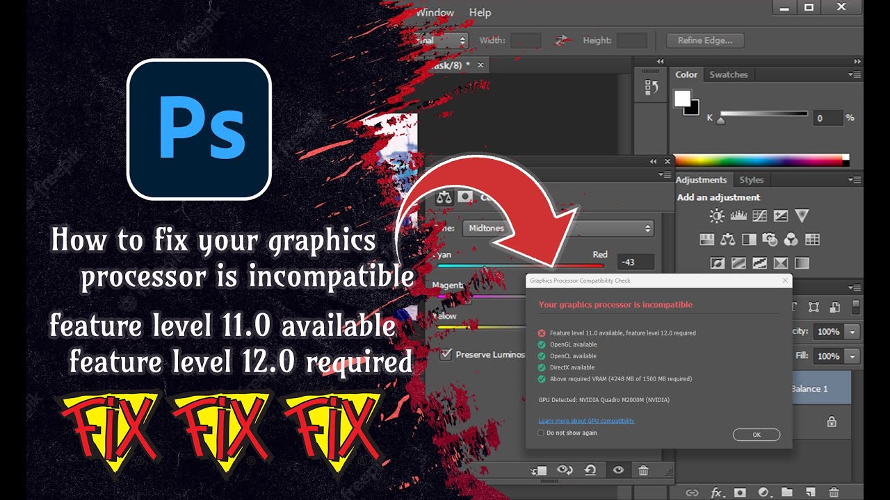Link layers at the Layers panel bottom
Viewport: 890px width, 500px height.
point(692,492)
